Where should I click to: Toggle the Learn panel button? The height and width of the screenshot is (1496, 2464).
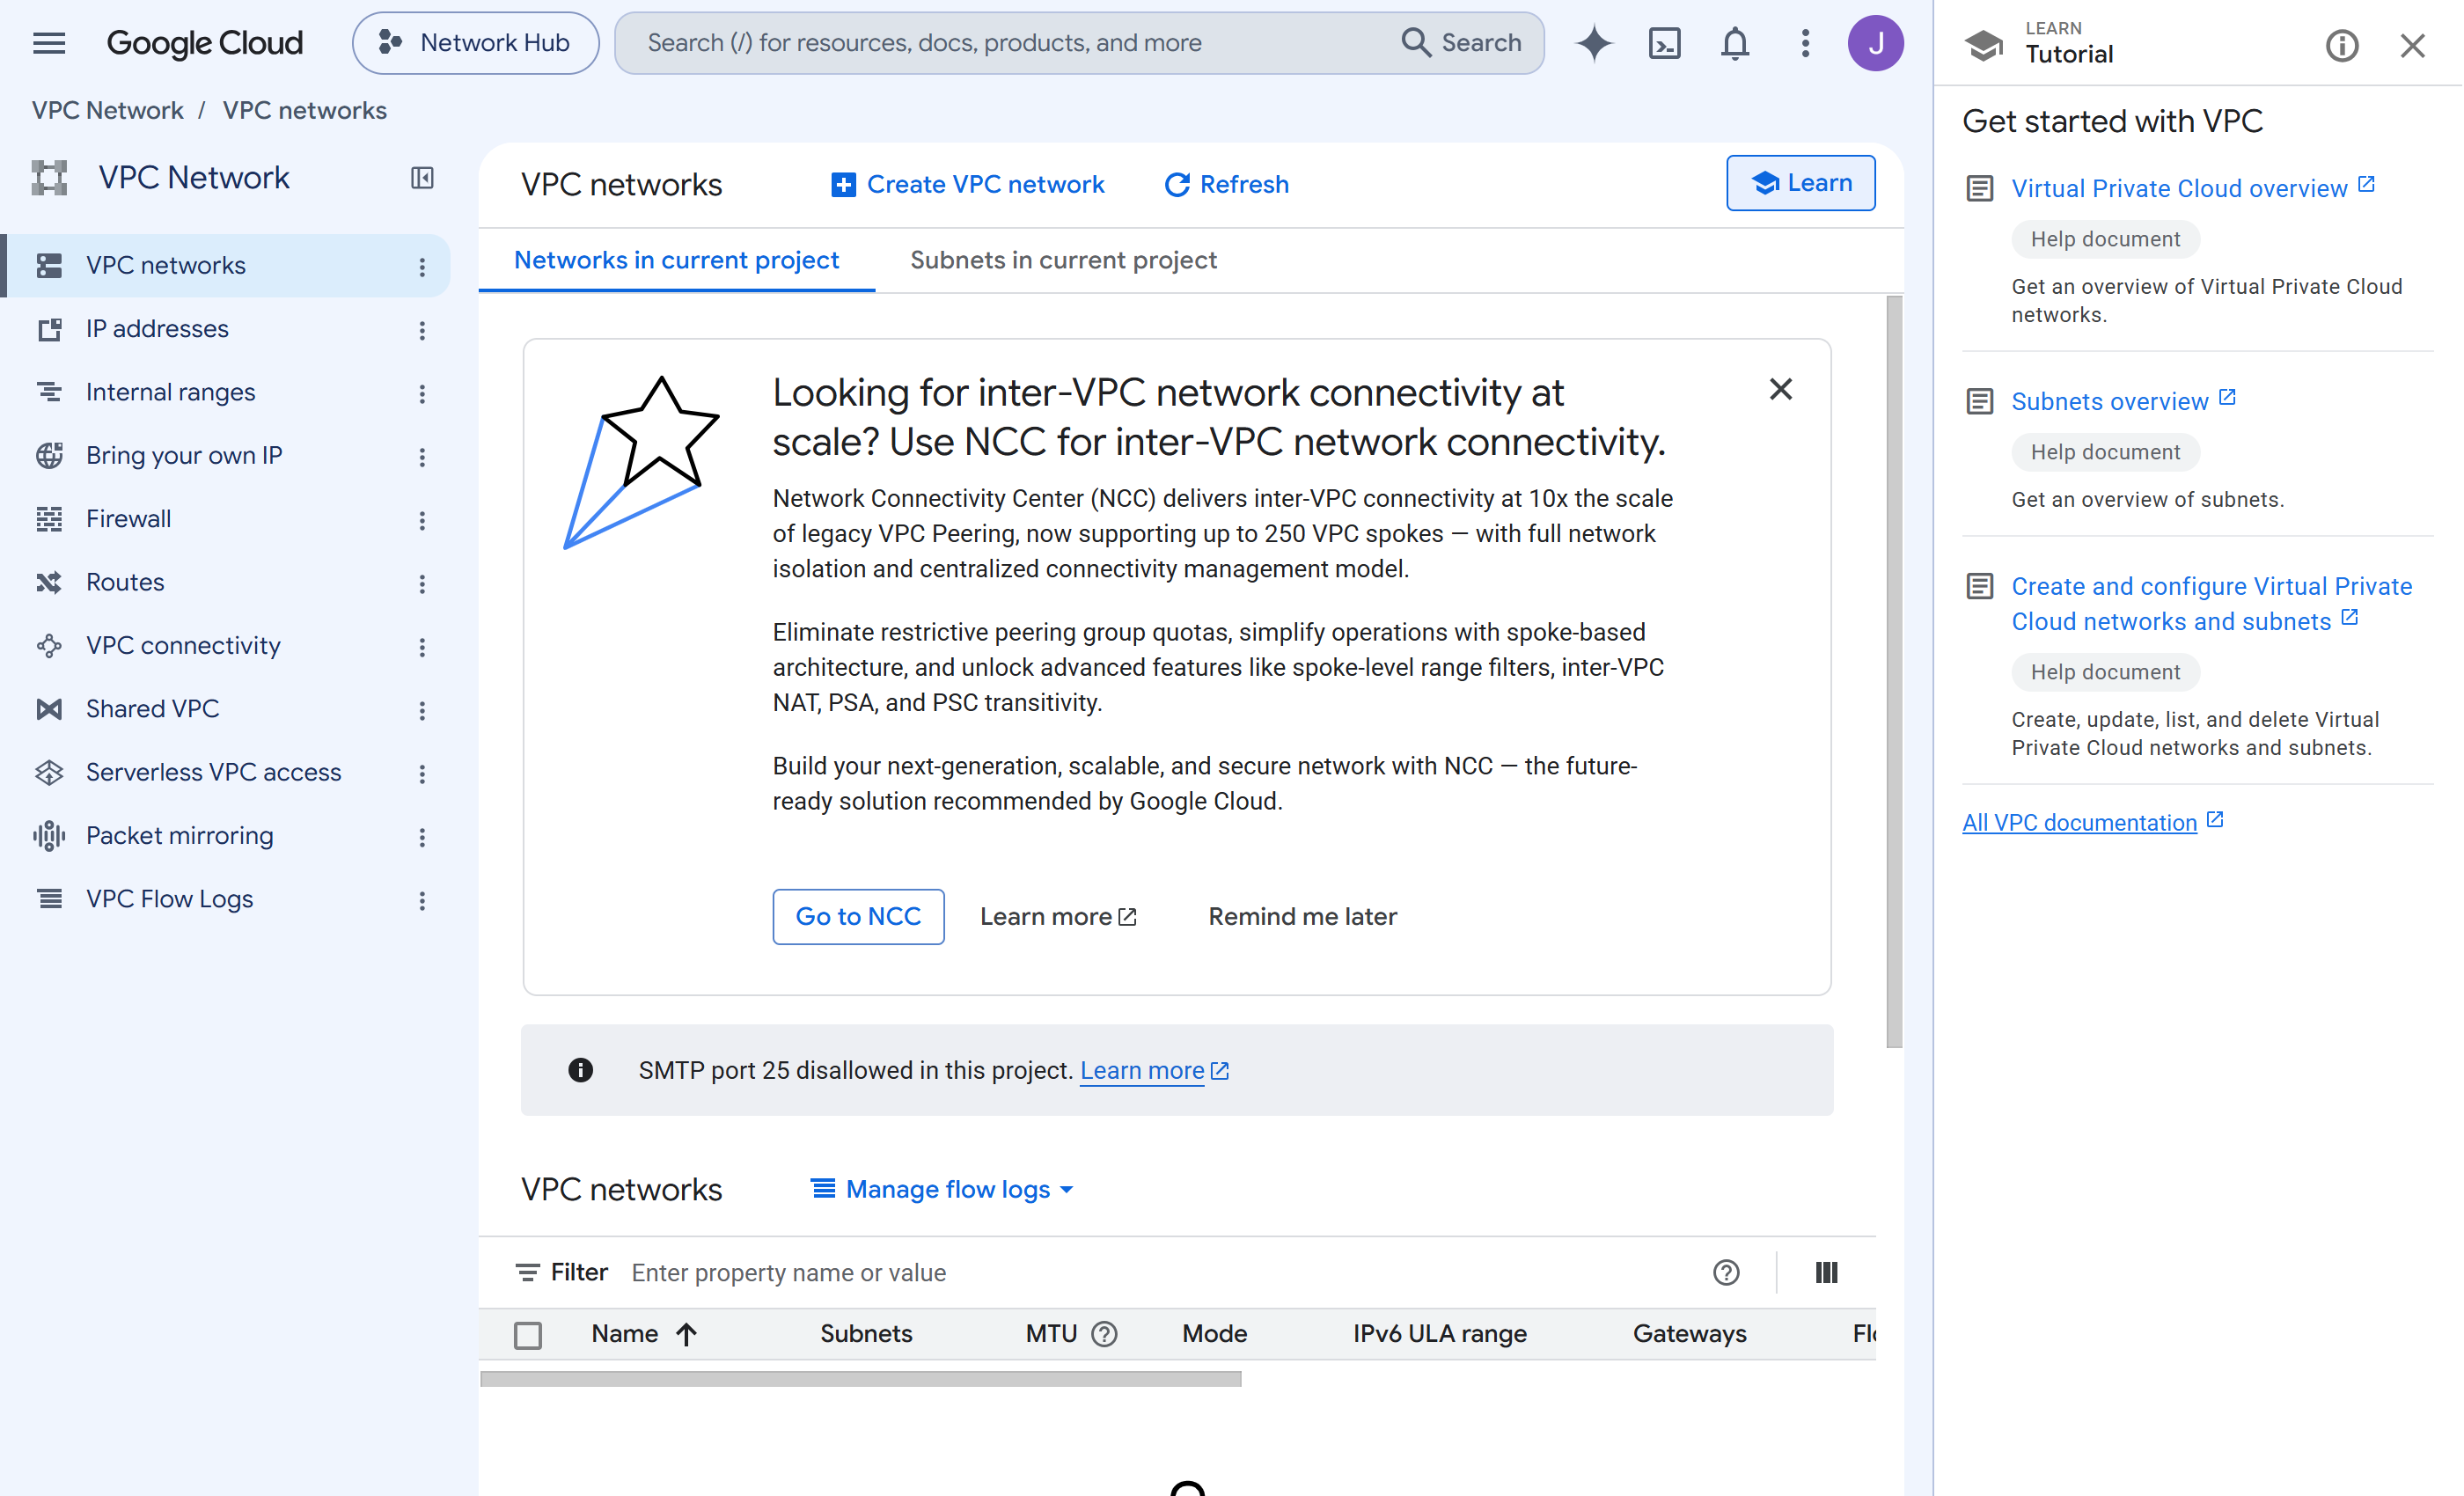(x=1800, y=183)
